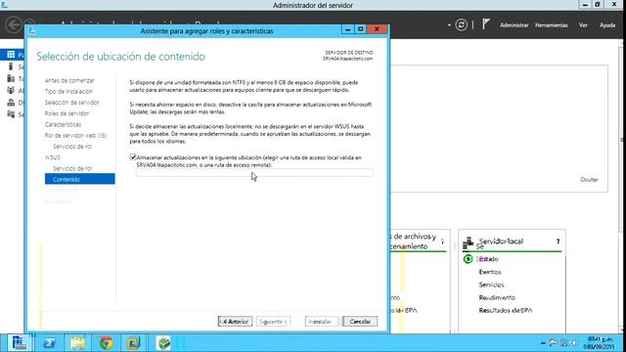This screenshot has height=352, width=626.
Task: Go to the Tipo de instalación step
Action: coord(68,91)
